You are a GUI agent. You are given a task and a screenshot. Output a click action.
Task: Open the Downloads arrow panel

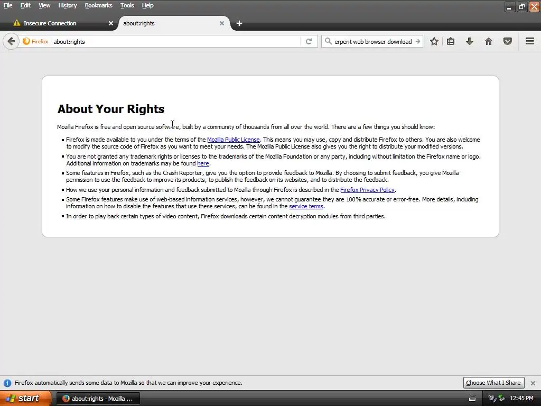pos(470,41)
